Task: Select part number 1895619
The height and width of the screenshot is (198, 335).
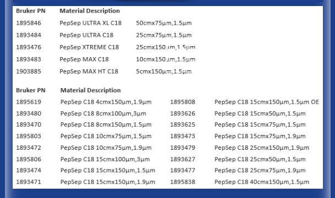Action: click(29, 102)
